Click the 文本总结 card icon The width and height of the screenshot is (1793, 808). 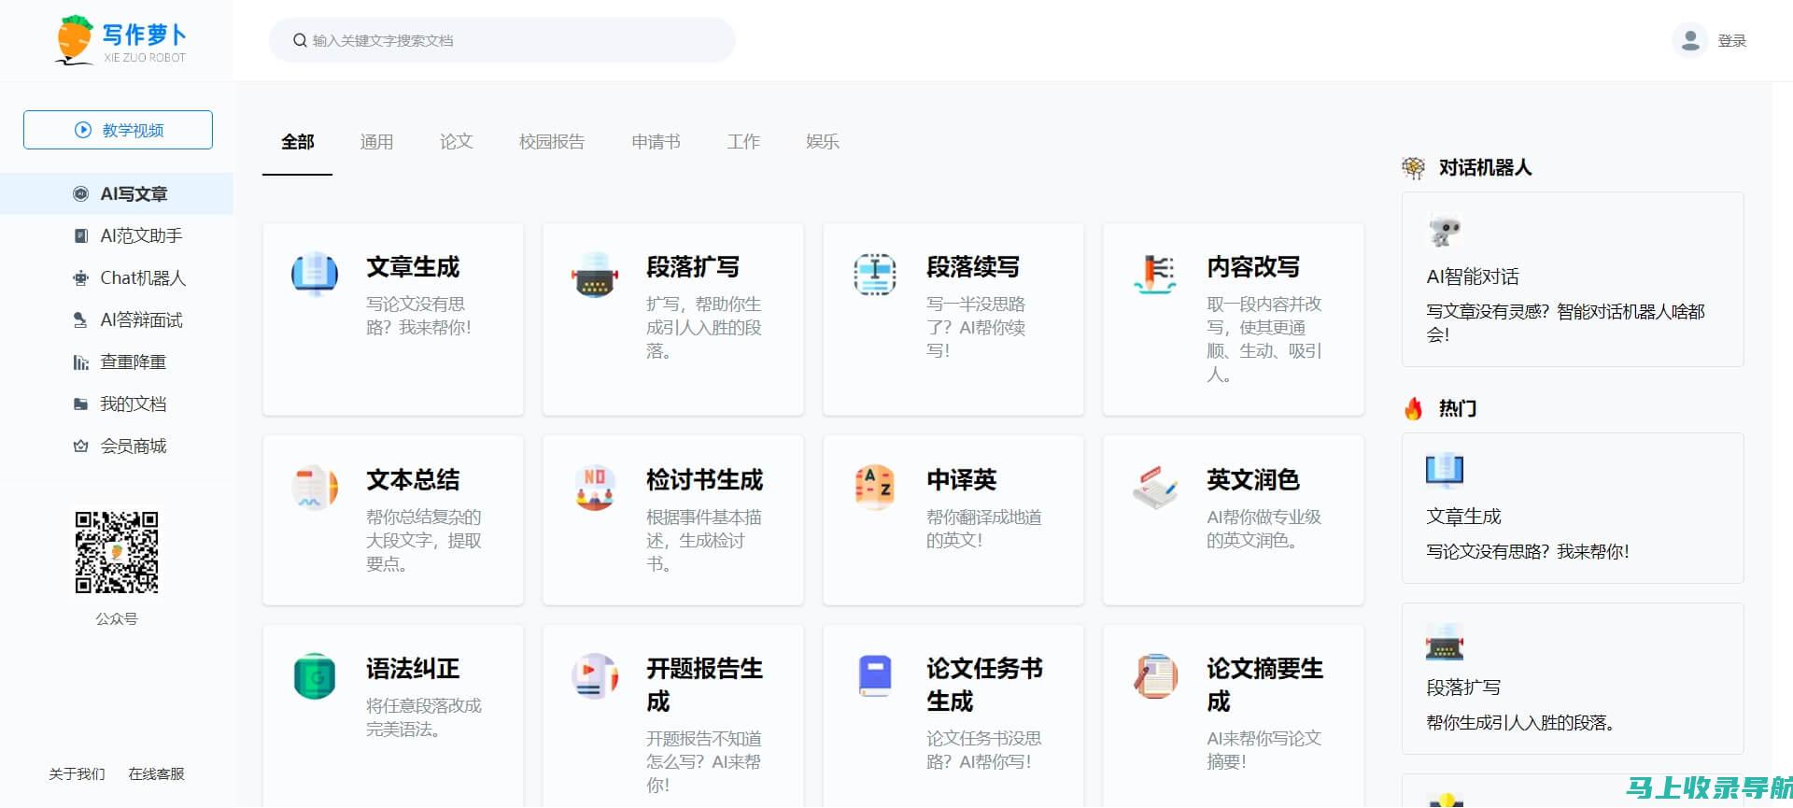point(315,487)
